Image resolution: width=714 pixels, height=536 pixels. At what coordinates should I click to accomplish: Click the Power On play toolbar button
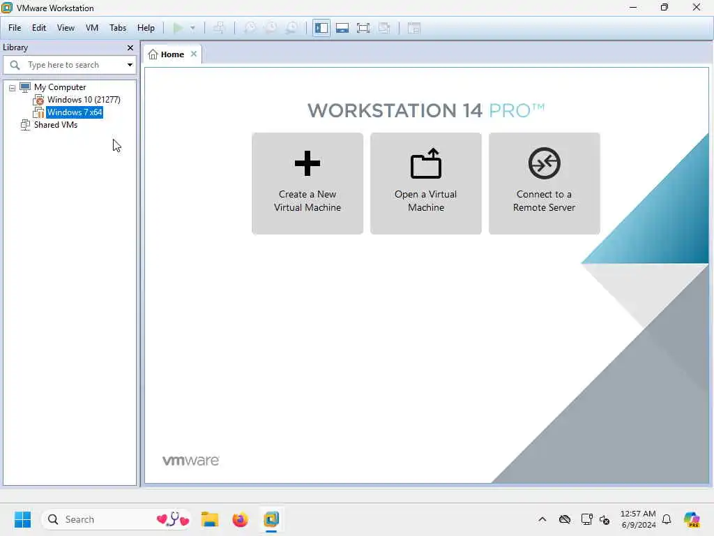pyautogui.click(x=178, y=28)
